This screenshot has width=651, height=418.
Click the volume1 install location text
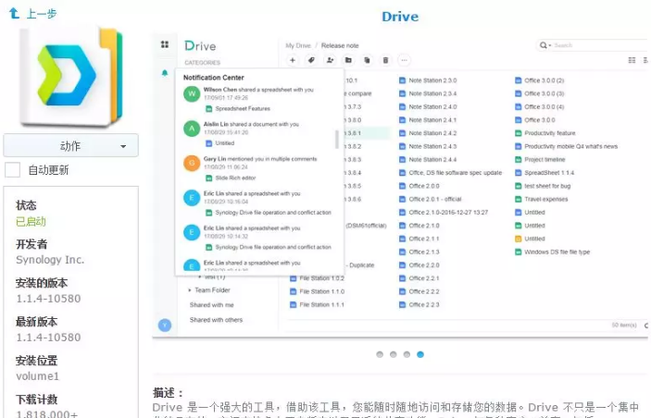[37, 376]
